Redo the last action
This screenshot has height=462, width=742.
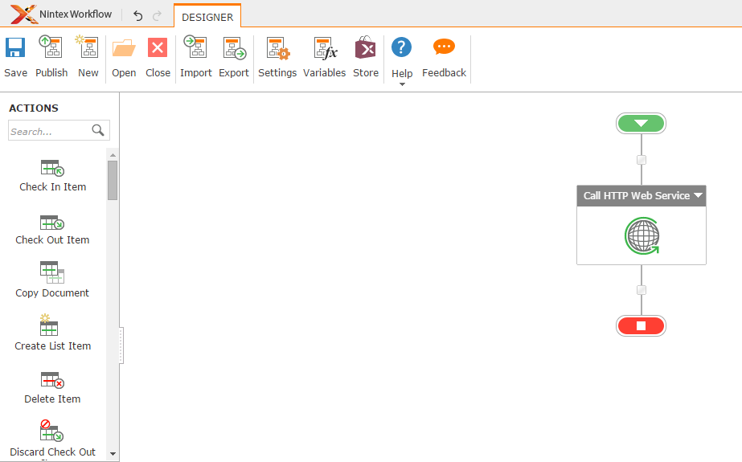(157, 16)
